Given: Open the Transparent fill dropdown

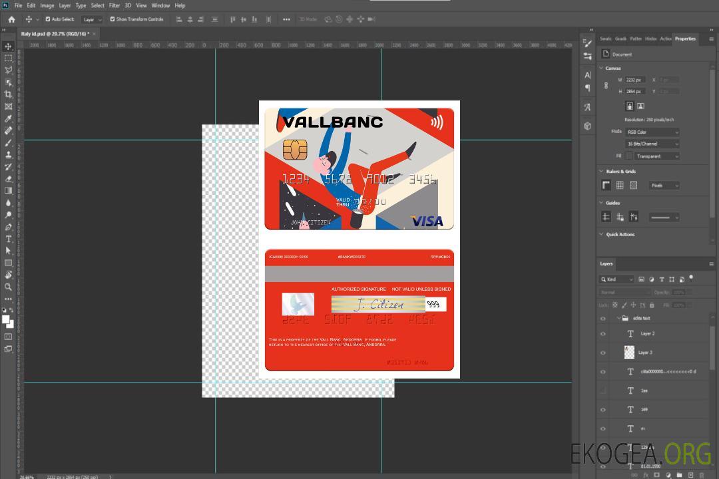Looking at the screenshot, I should coord(656,156).
